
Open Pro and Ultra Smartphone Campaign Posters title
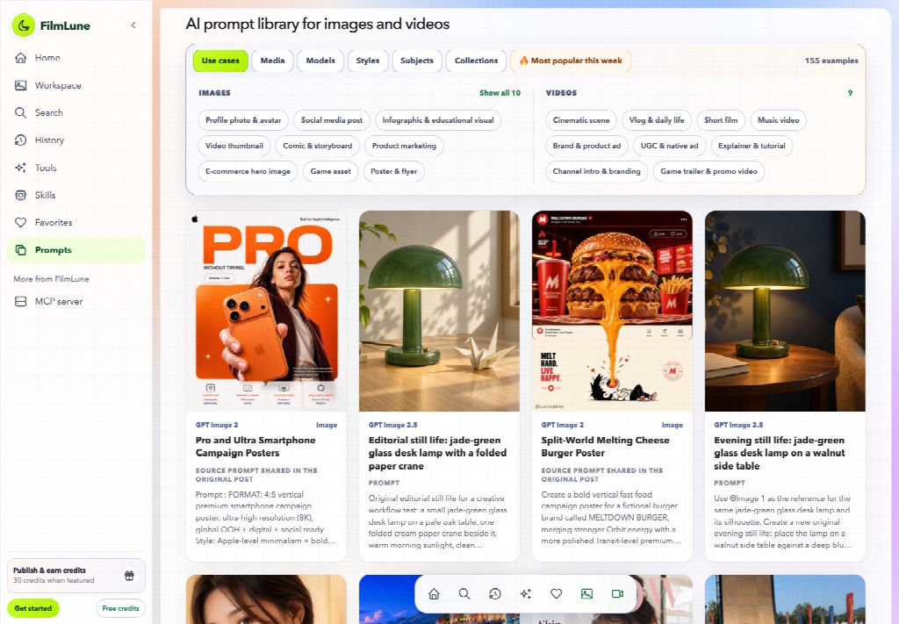tap(255, 447)
